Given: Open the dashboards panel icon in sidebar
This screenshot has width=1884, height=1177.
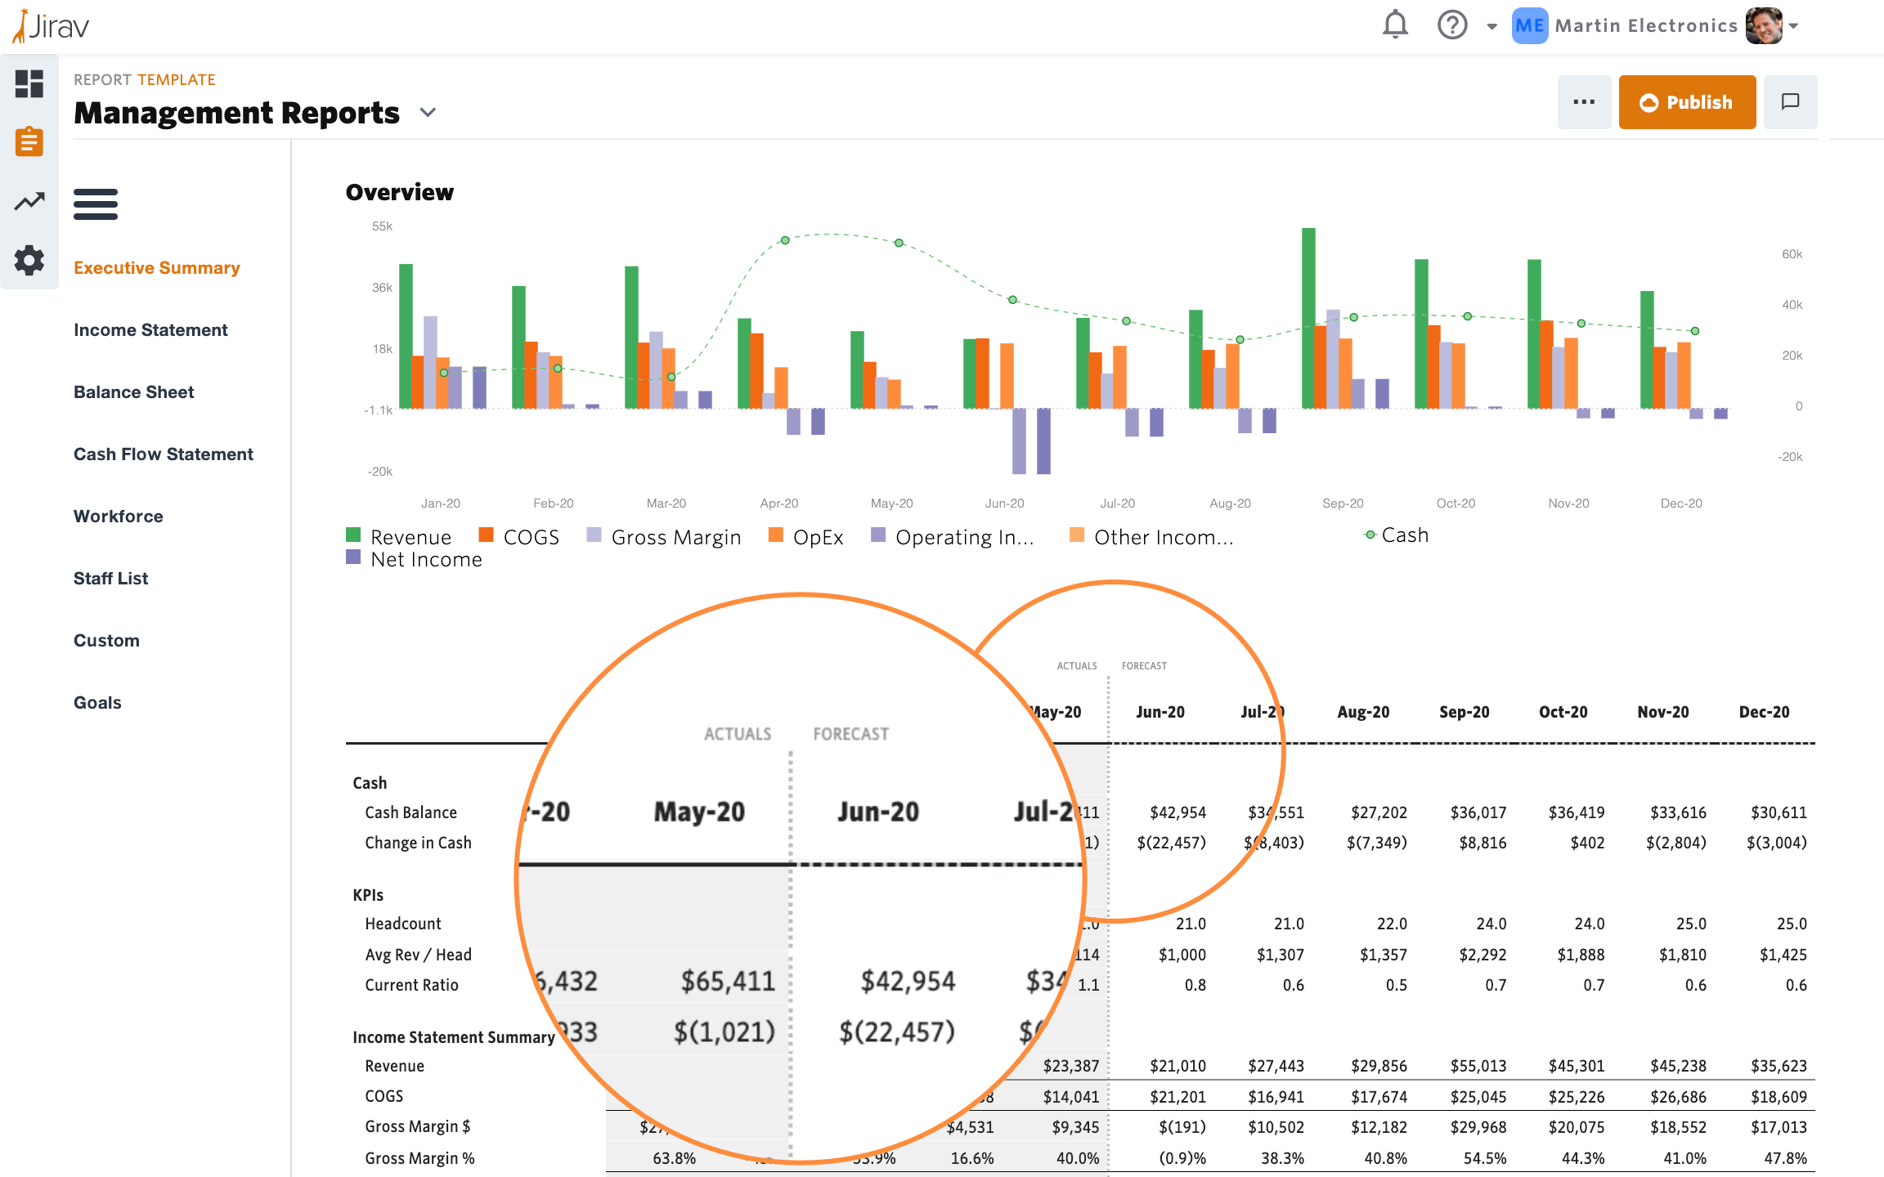Looking at the screenshot, I should coord(29,84).
